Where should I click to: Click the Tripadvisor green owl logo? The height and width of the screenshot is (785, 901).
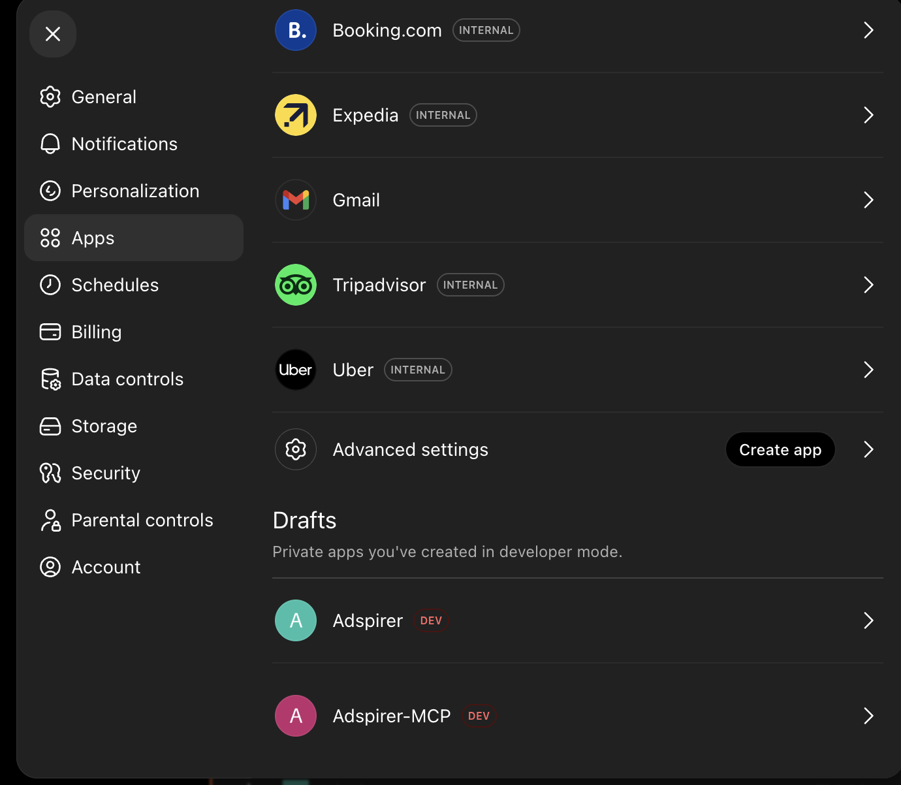pyautogui.click(x=296, y=285)
